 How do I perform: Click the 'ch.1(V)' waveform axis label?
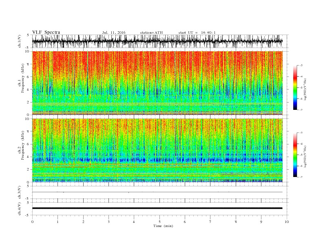click(x=20, y=41)
